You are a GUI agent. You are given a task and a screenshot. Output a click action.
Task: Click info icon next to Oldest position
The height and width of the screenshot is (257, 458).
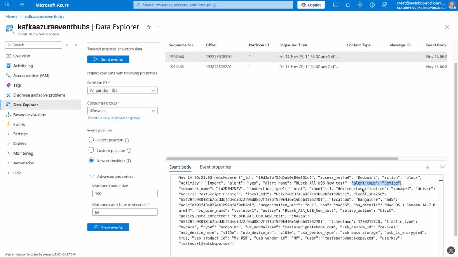pos(127,140)
